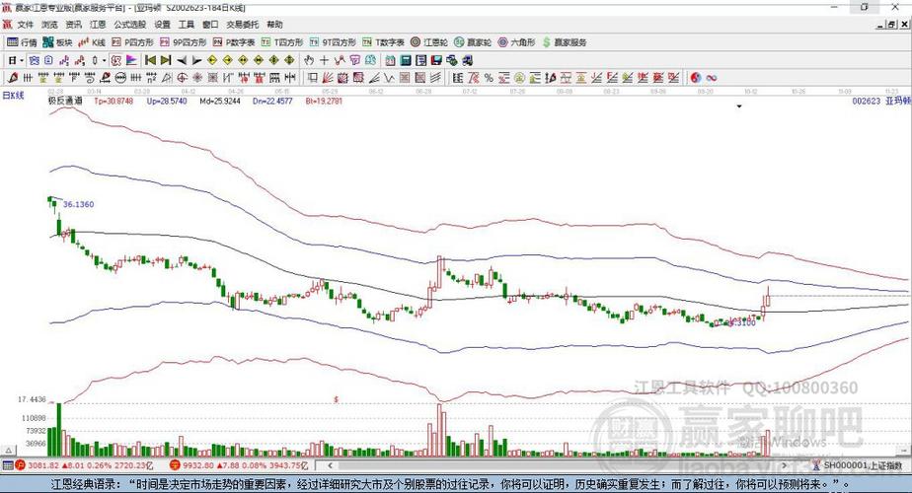Click the infinity symbol icon
Screen dimensions: 912x493
pos(712,78)
